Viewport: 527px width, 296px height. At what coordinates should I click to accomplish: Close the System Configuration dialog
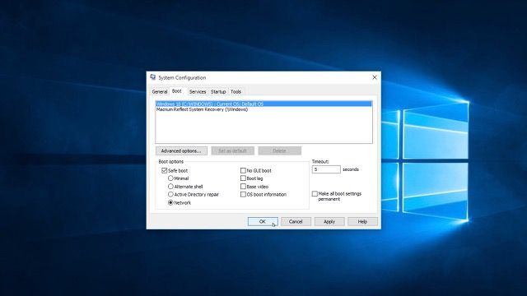[x=375, y=77]
